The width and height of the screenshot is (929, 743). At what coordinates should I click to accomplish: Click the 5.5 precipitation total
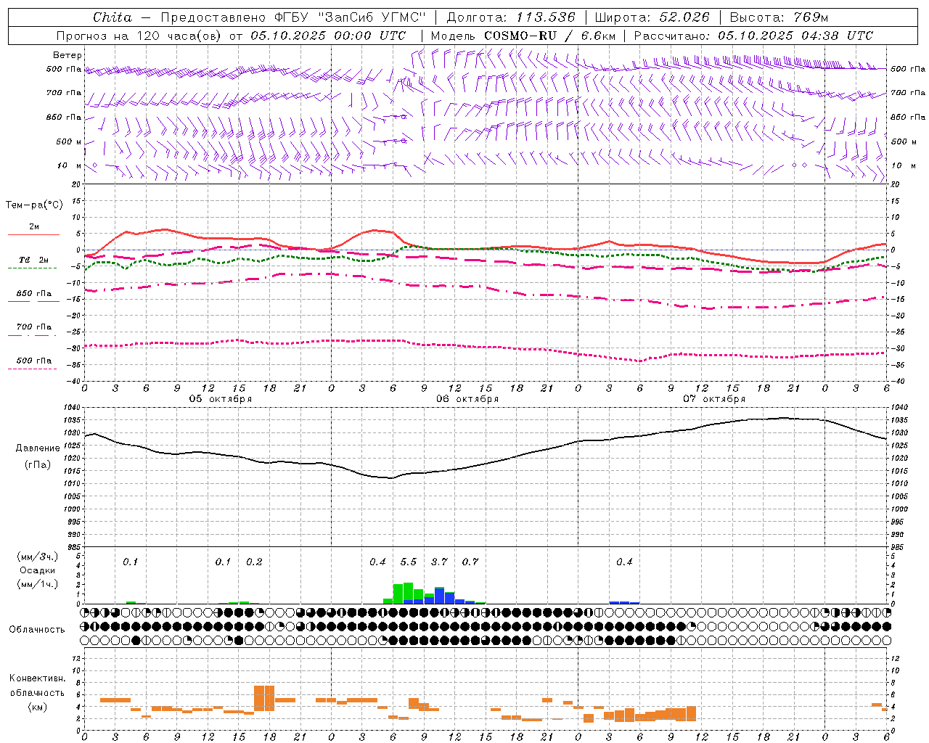tap(409, 562)
